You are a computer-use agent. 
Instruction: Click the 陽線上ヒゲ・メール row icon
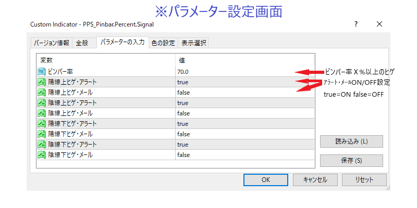click(42, 93)
